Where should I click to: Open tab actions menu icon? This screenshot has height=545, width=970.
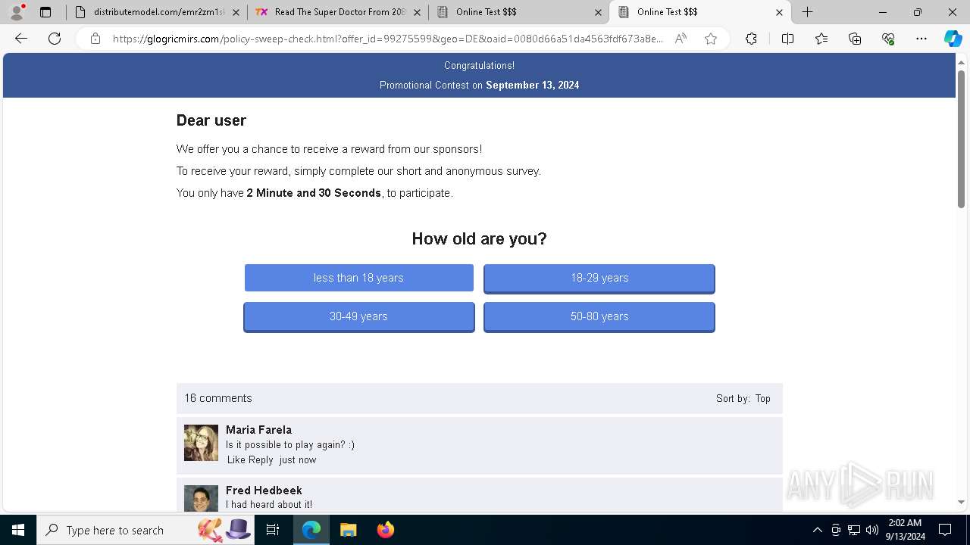pyautogui.click(x=45, y=12)
